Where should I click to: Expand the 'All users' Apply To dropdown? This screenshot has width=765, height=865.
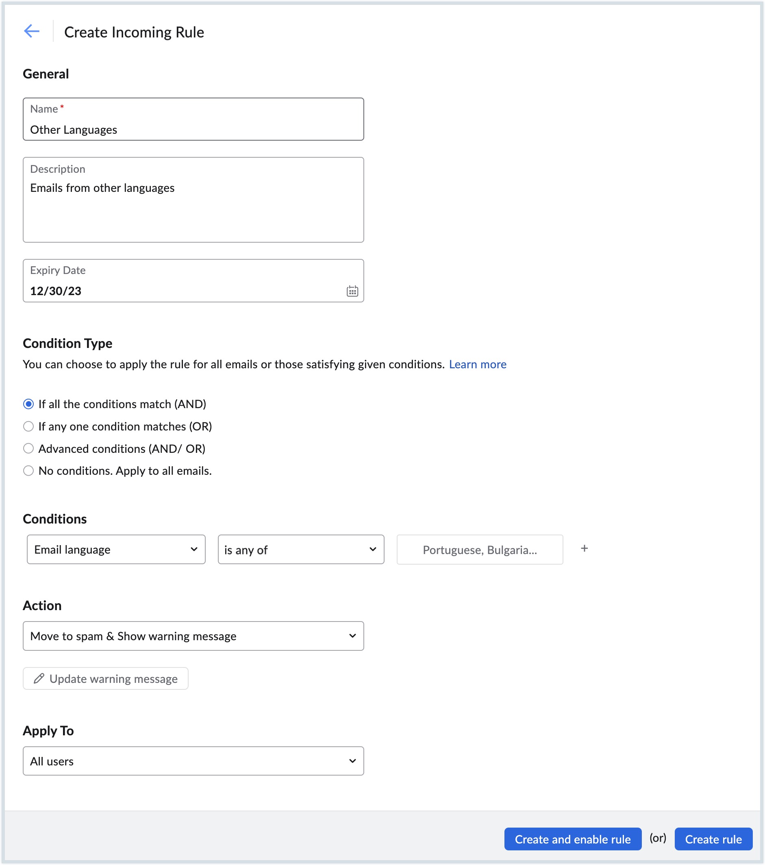(193, 761)
